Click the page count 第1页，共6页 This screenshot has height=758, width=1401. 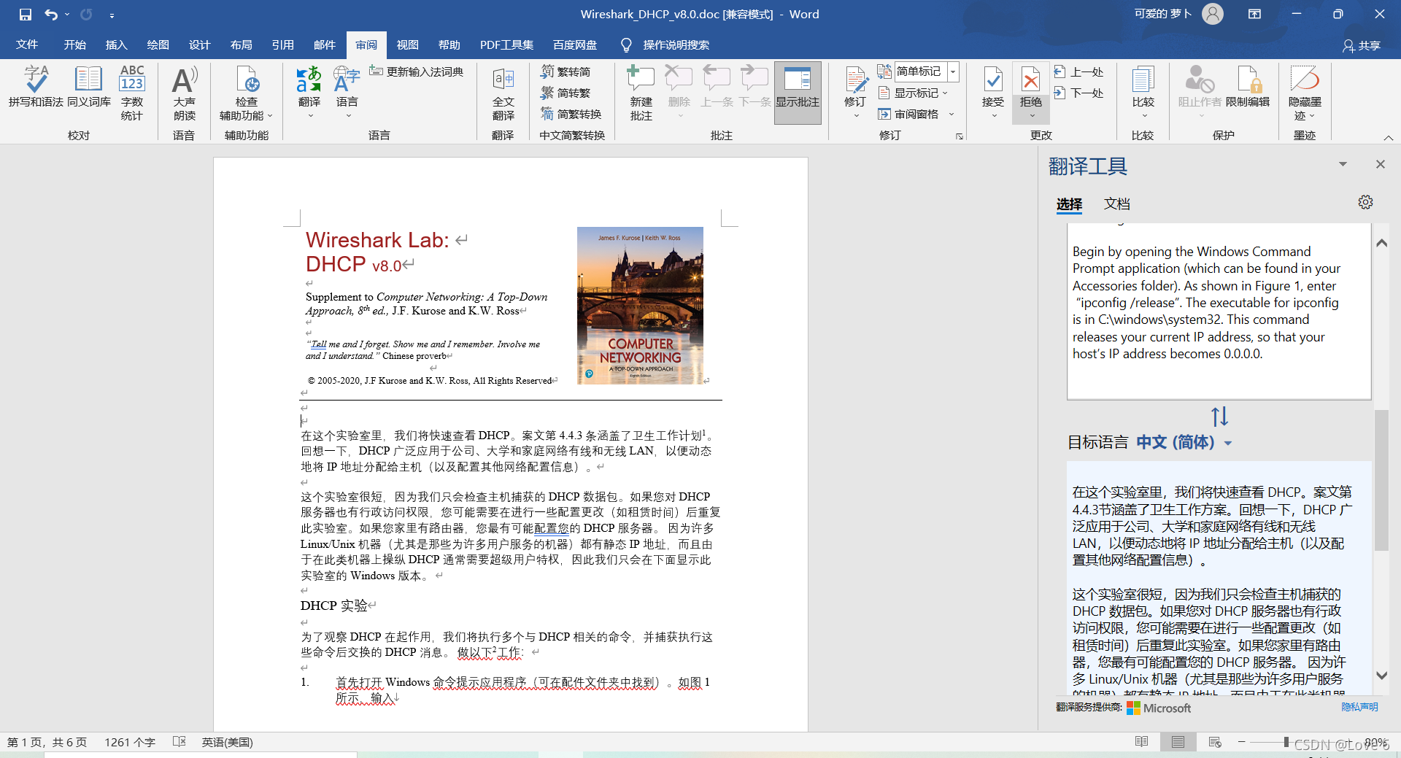47,742
